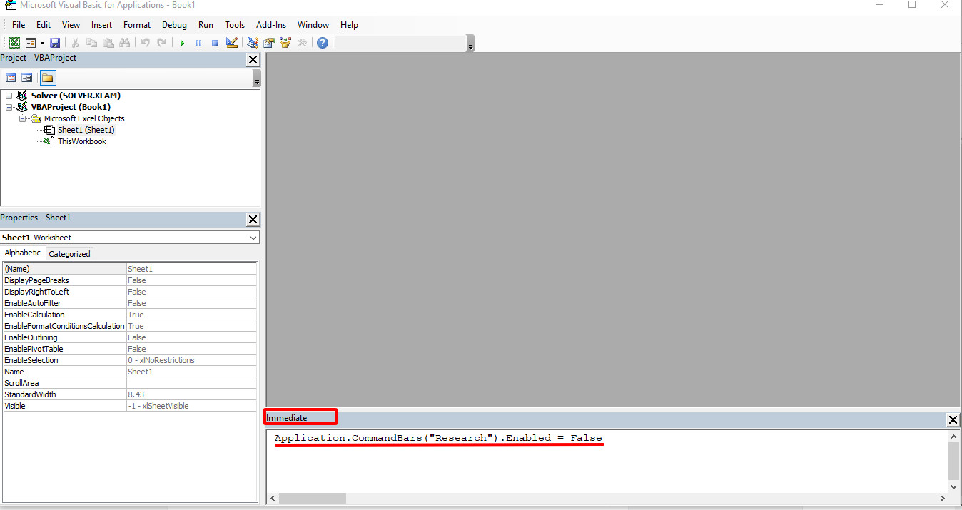962x510 pixels.
Task: Open Visual Basic Help question icon
Action: tap(323, 43)
